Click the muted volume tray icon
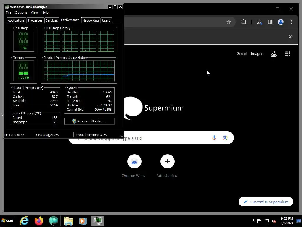 tap(273, 220)
